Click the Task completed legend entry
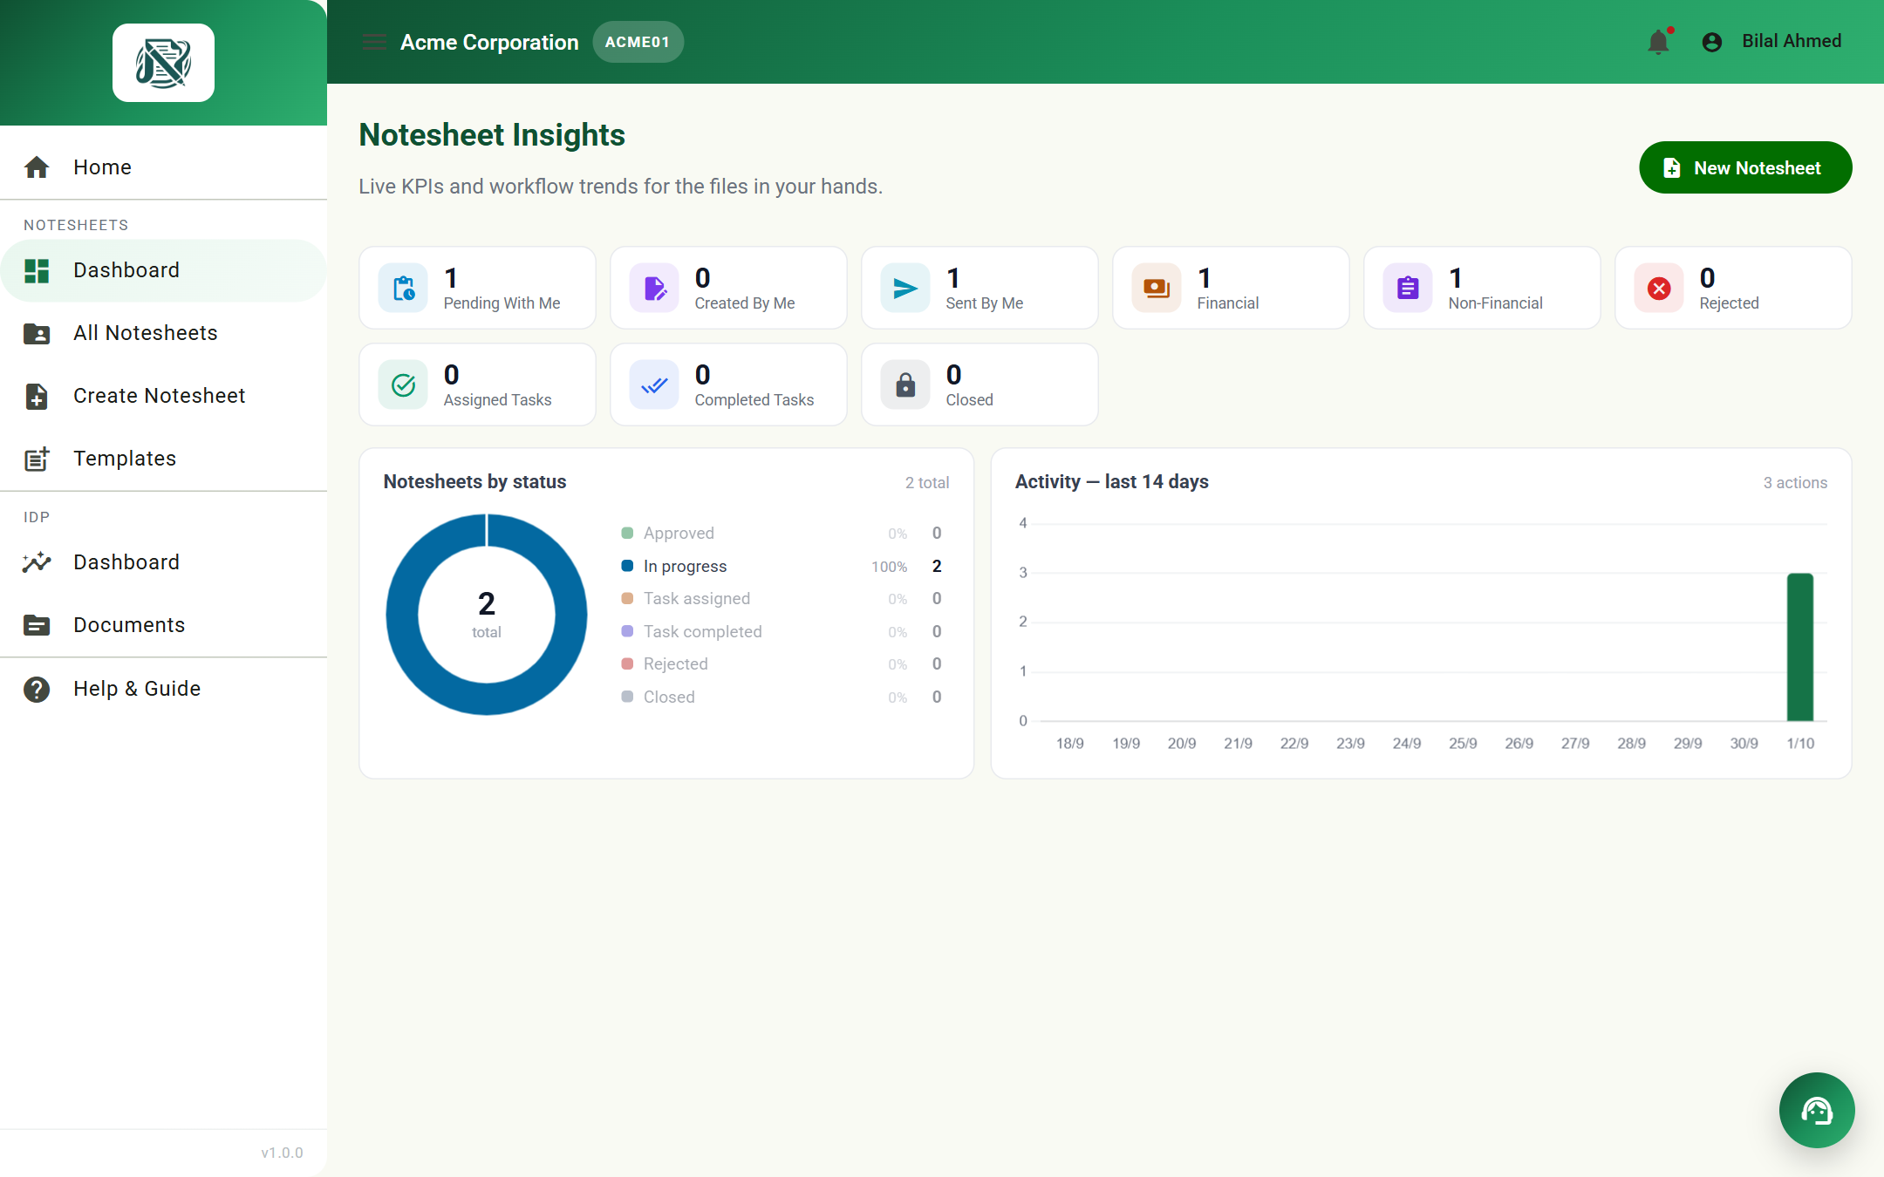The height and width of the screenshot is (1177, 1884). [x=781, y=631]
